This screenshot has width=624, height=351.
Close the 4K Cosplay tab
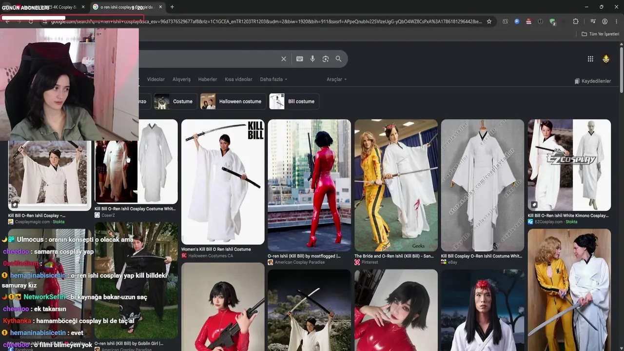coord(83,7)
